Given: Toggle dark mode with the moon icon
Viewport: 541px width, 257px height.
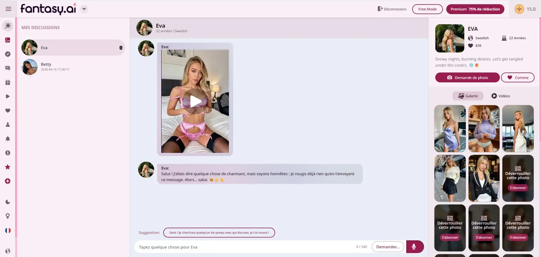Looking at the screenshot, I should tap(8, 202).
